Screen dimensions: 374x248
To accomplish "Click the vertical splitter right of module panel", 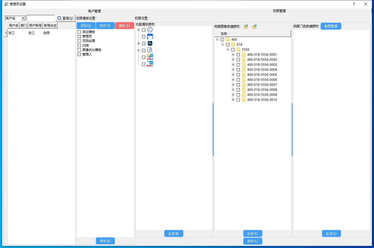I will pyautogui.click(x=213, y=129).
